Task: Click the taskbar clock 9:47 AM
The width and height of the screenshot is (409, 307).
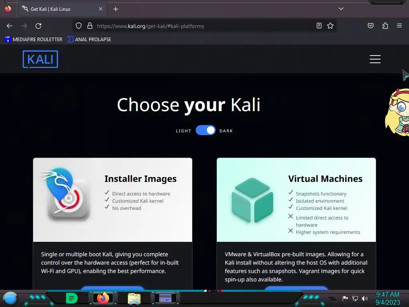Action: click(x=387, y=295)
